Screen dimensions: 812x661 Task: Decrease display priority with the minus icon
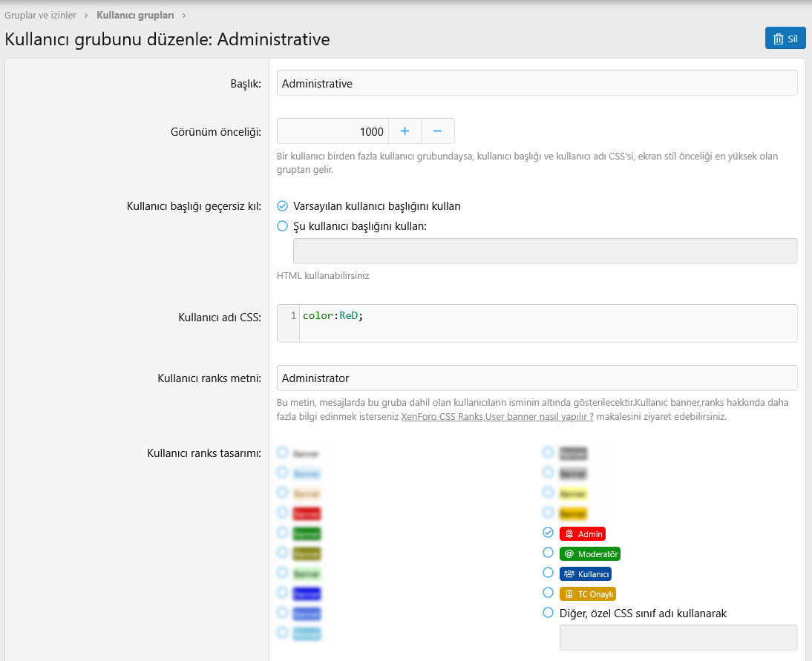point(437,131)
